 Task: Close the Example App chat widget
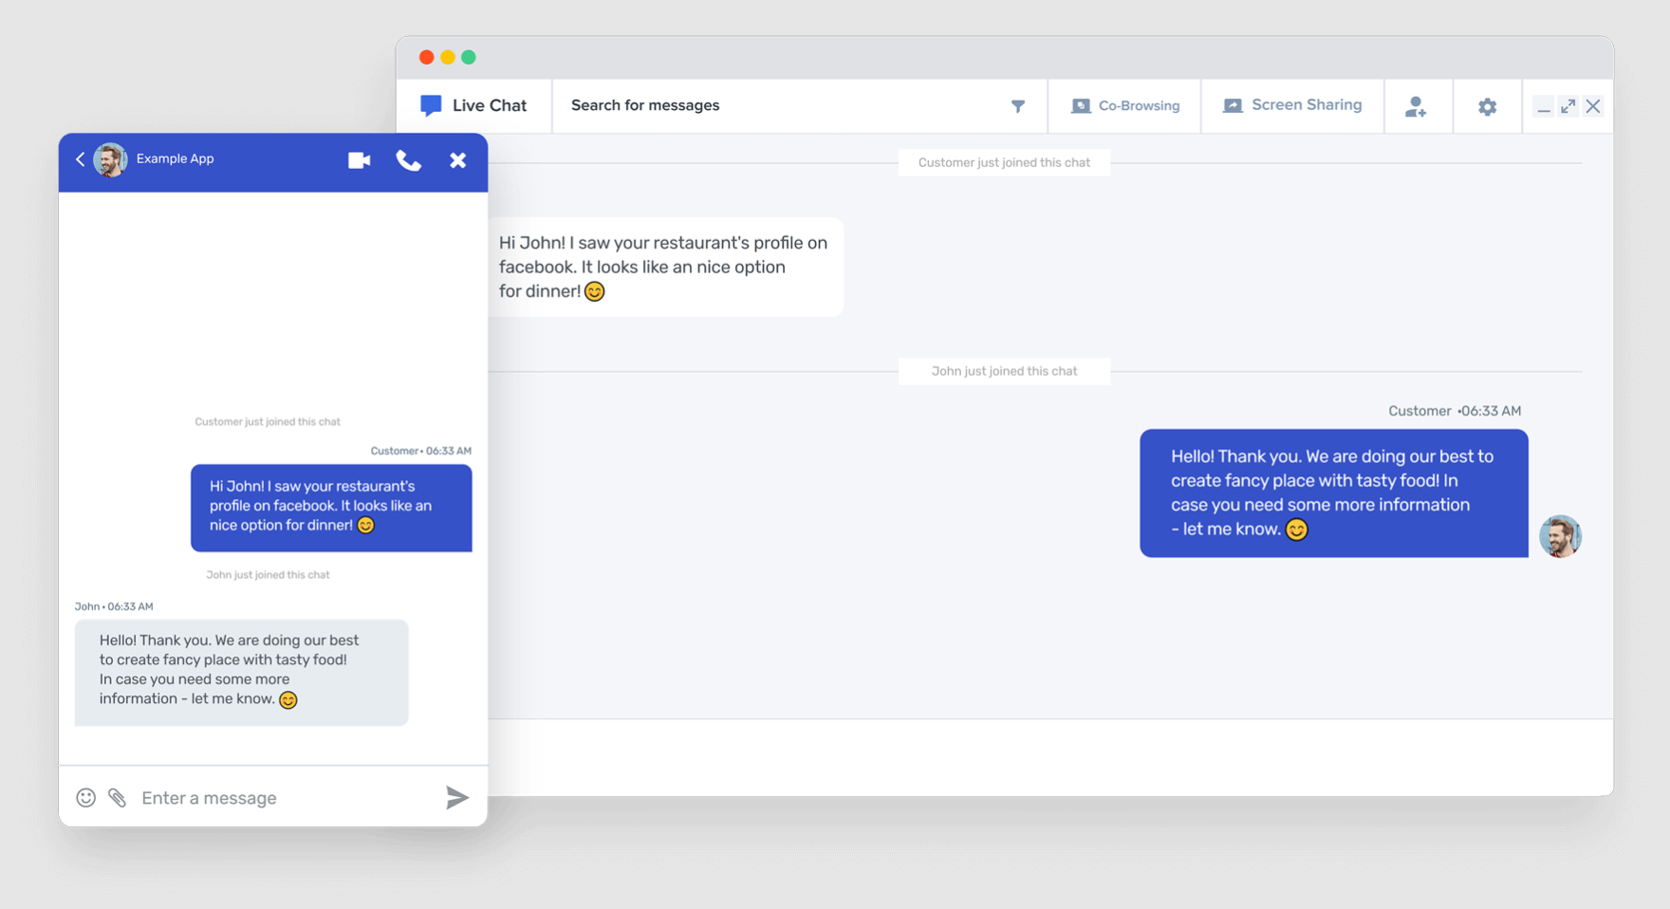click(x=457, y=160)
